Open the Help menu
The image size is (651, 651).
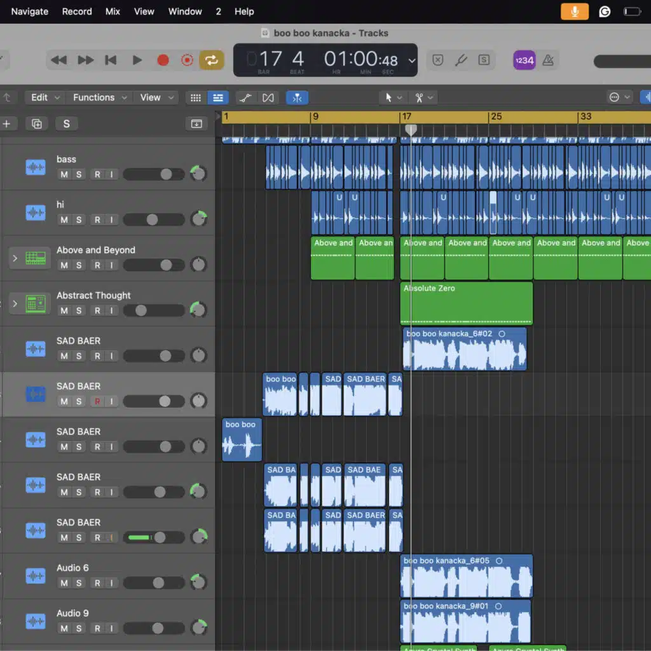[x=244, y=11]
